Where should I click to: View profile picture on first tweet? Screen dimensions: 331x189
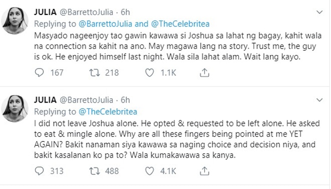[15, 20]
